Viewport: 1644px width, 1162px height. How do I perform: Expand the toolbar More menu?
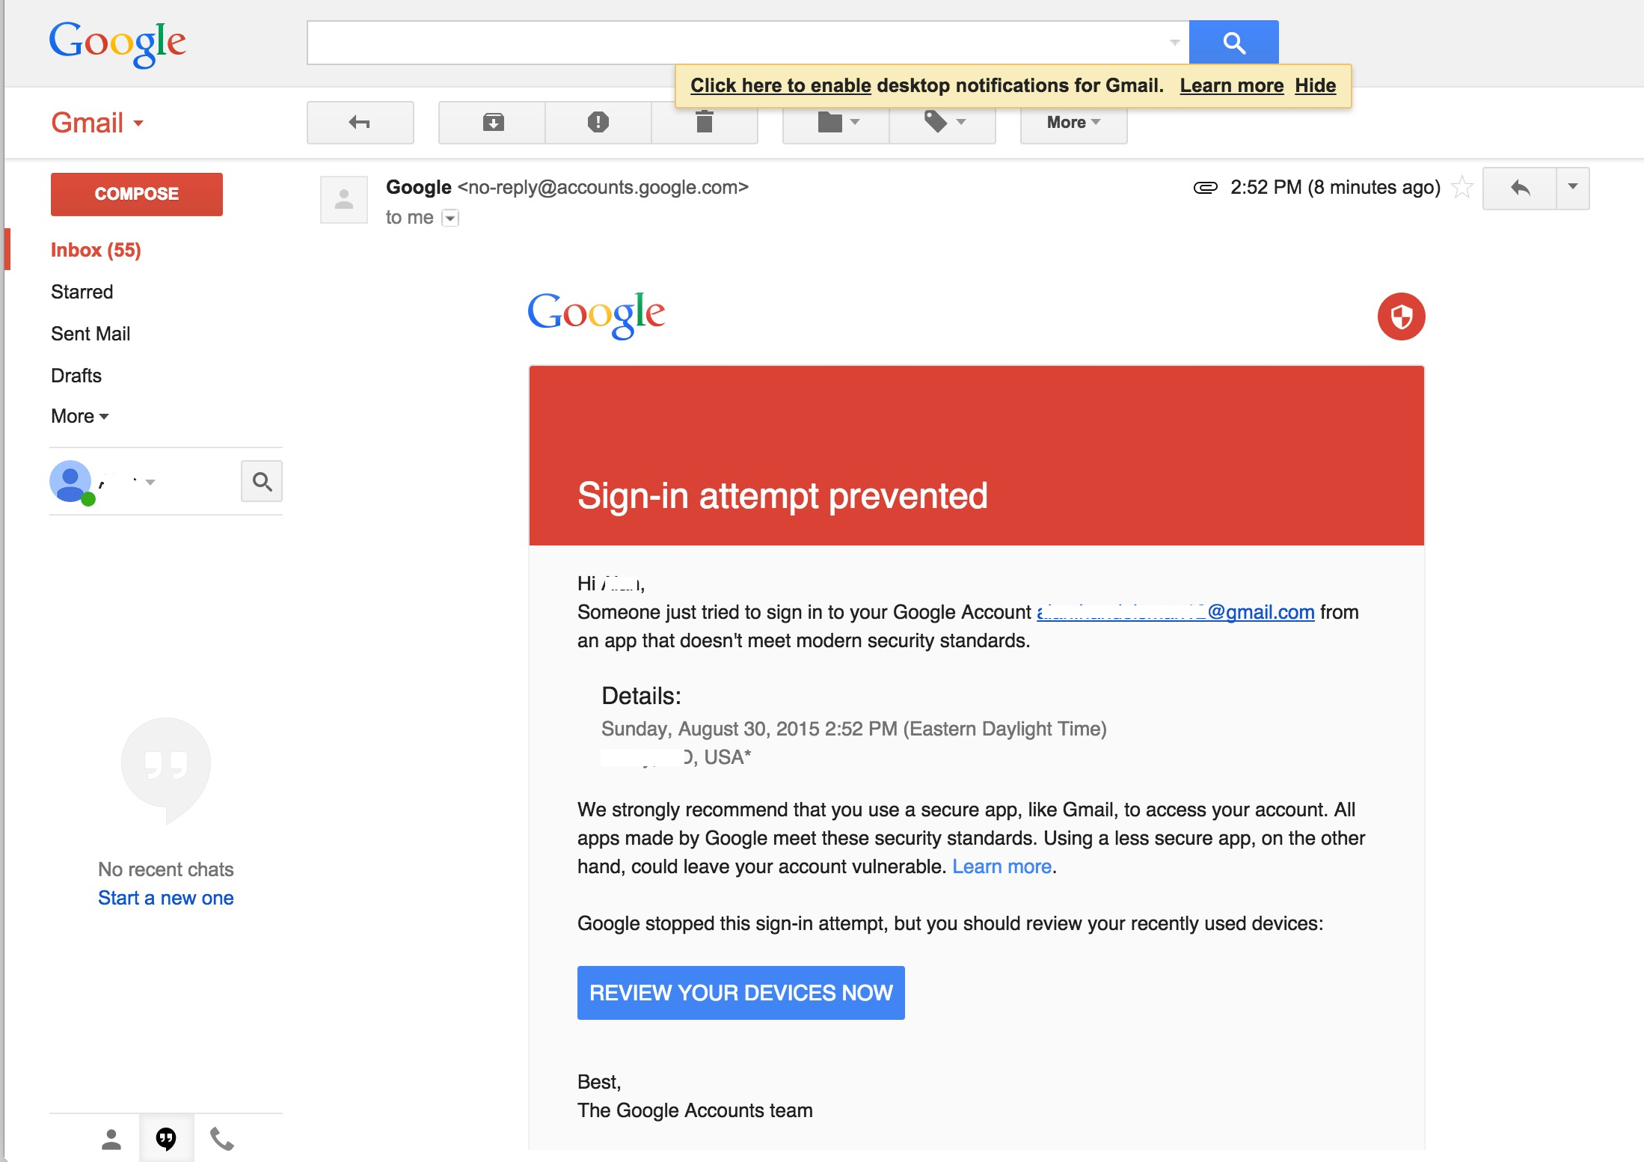[x=1073, y=122]
